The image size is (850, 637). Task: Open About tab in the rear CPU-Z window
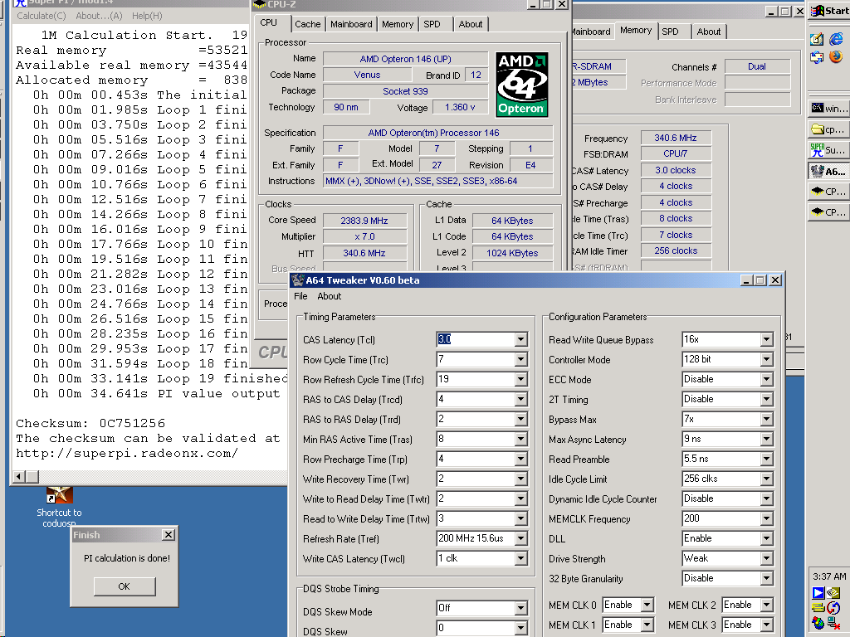[709, 32]
